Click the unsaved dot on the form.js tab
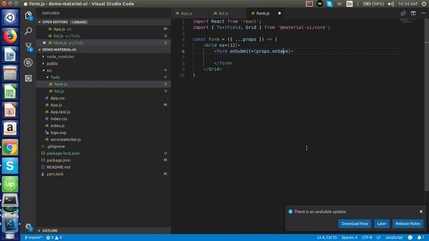This screenshot has height=241, width=429. (x=280, y=13)
